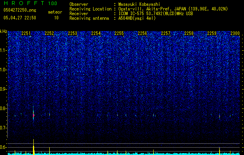The height and width of the screenshot is (155, 244).
Task: Click the 2253 time marker
Action: (x=73, y=33)
